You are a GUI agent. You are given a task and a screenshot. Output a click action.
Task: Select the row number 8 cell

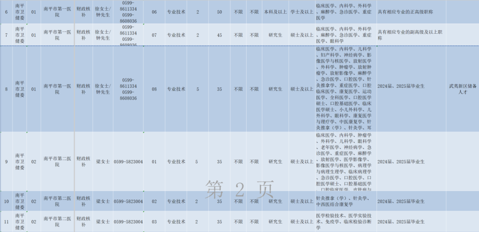6,89
